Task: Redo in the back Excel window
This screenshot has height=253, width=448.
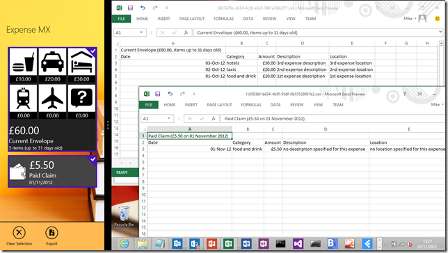Action: (155, 8)
